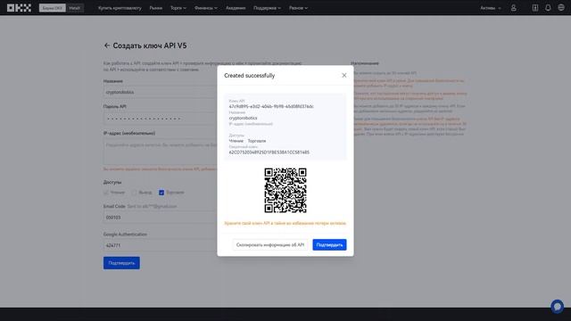Click the OKX logo
The width and height of the screenshot is (571, 321).
pyautogui.click(x=19, y=8)
